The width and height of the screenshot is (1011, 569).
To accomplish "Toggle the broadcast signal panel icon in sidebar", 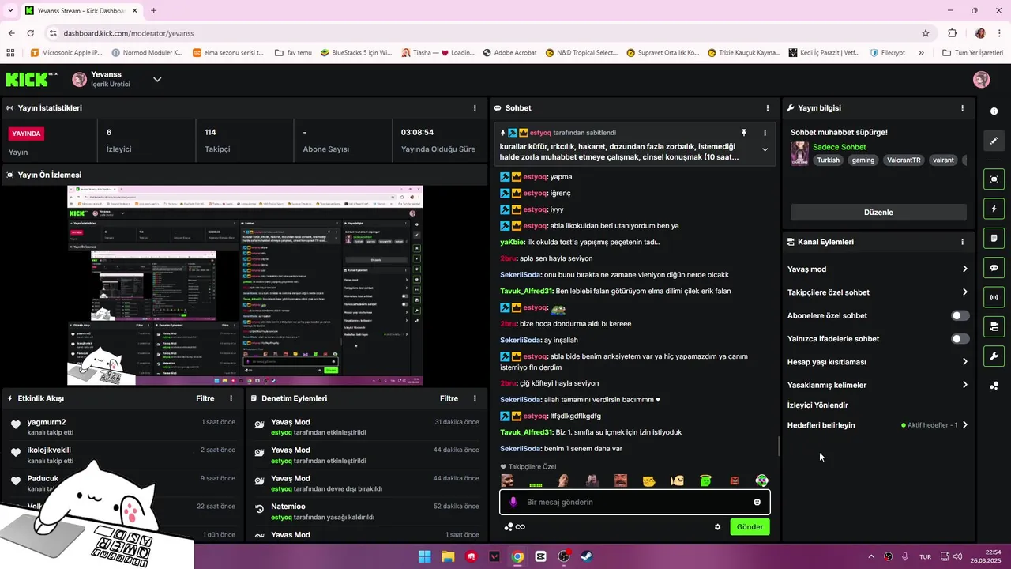I will click(x=994, y=297).
